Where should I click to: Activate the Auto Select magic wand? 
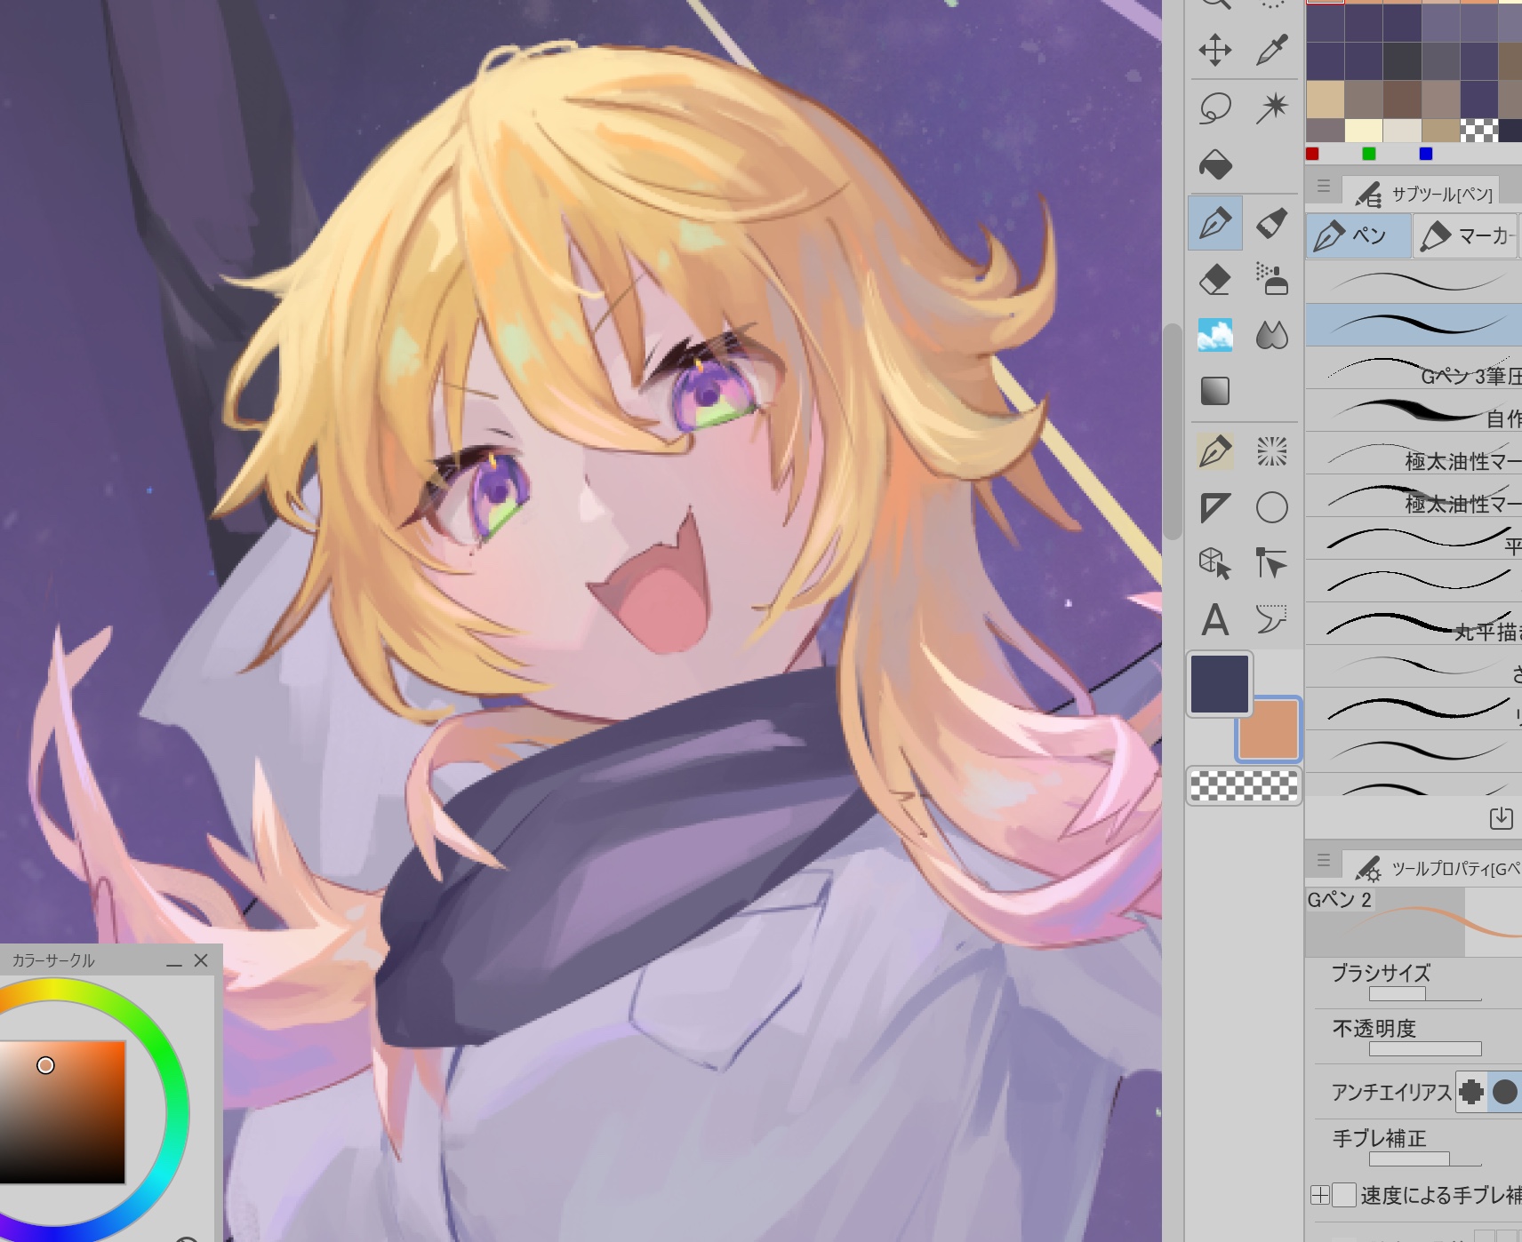[x=1272, y=108]
